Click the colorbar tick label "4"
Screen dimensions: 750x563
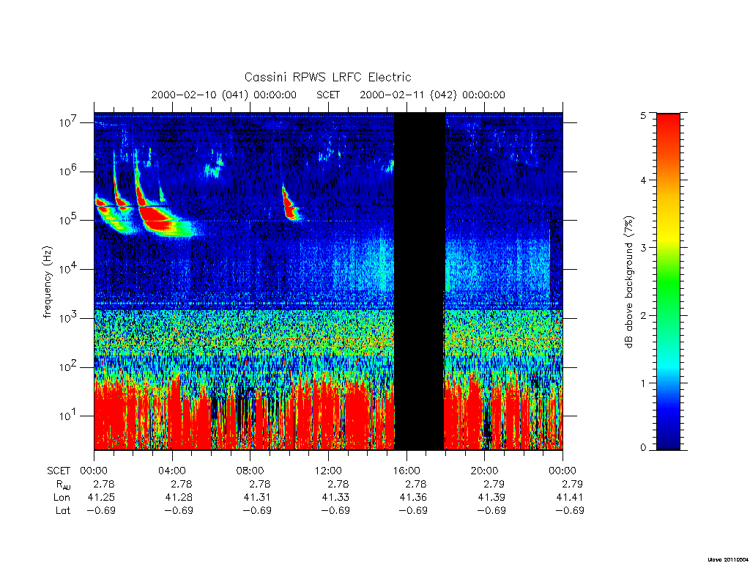(643, 180)
